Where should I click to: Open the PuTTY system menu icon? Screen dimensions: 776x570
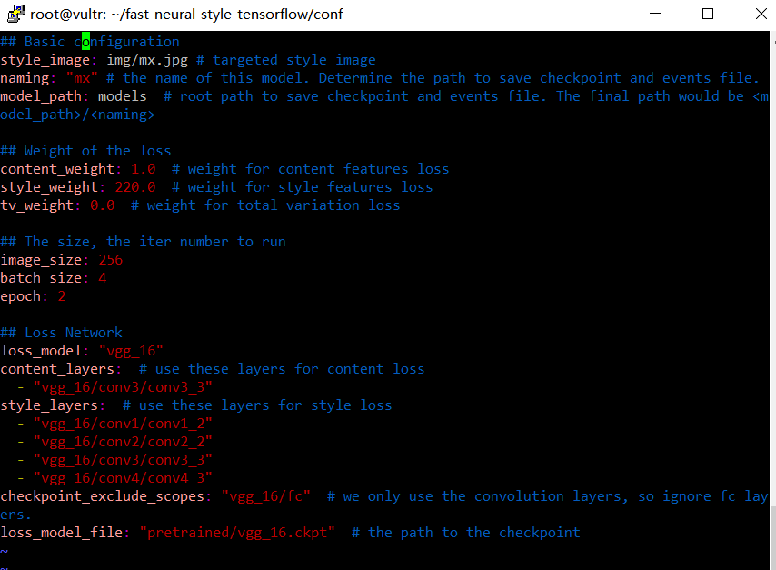click(15, 14)
